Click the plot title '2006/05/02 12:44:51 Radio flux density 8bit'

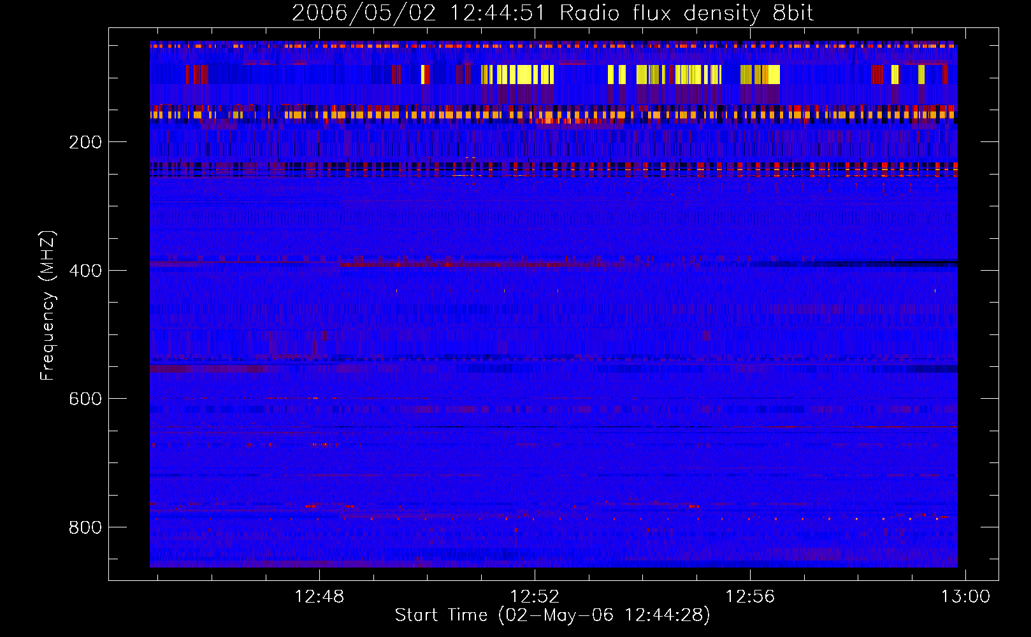[x=552, y=13]
